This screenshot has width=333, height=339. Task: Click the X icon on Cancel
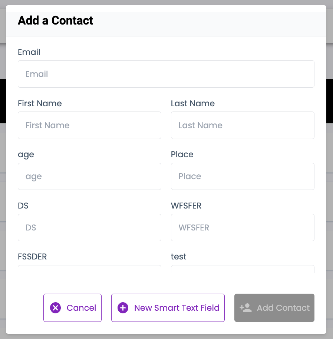click(x=55, y=308)
